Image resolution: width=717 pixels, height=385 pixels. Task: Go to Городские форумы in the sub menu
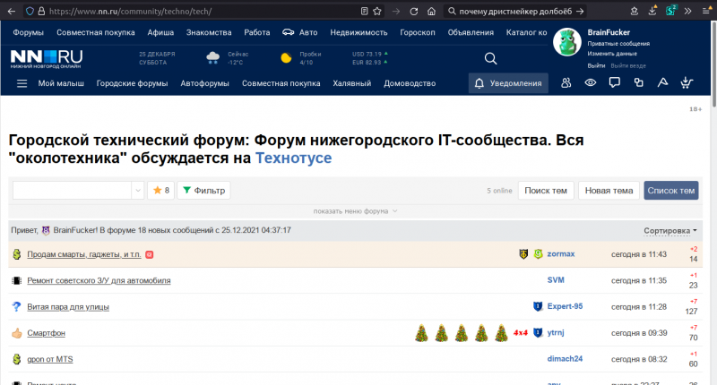pyautogui.click(x=132, y=83)
